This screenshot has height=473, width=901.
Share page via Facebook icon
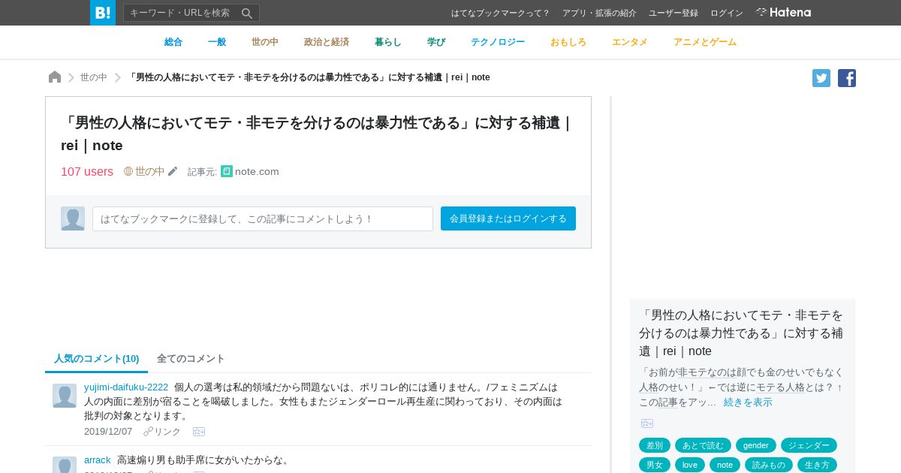click(x=847, y=78)
